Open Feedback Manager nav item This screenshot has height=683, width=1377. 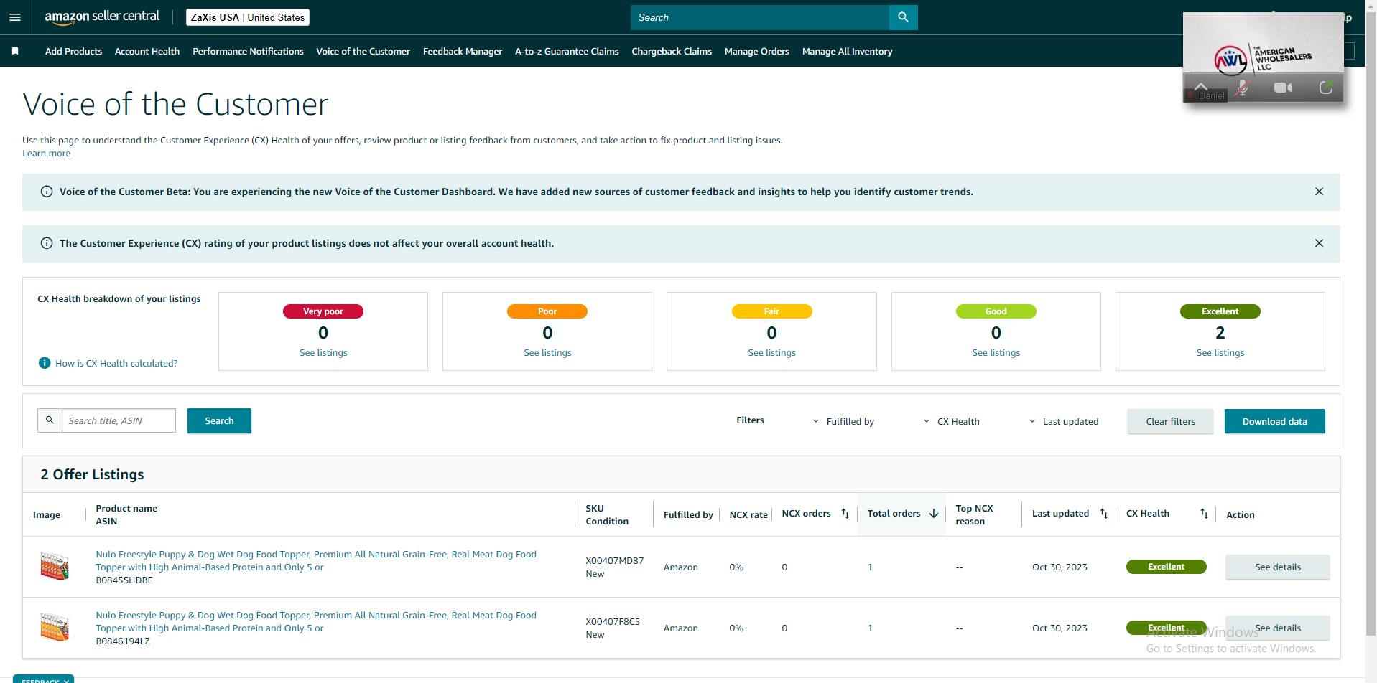coord(463,51)
